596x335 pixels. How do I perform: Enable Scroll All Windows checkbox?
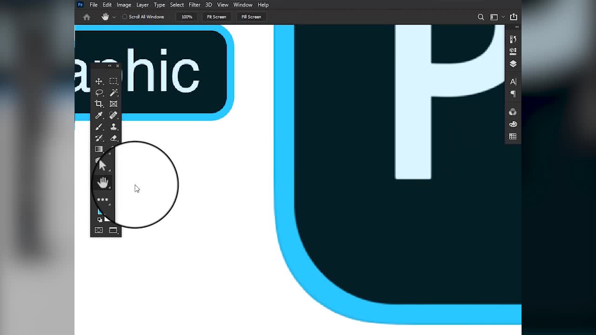coord(125,17)
